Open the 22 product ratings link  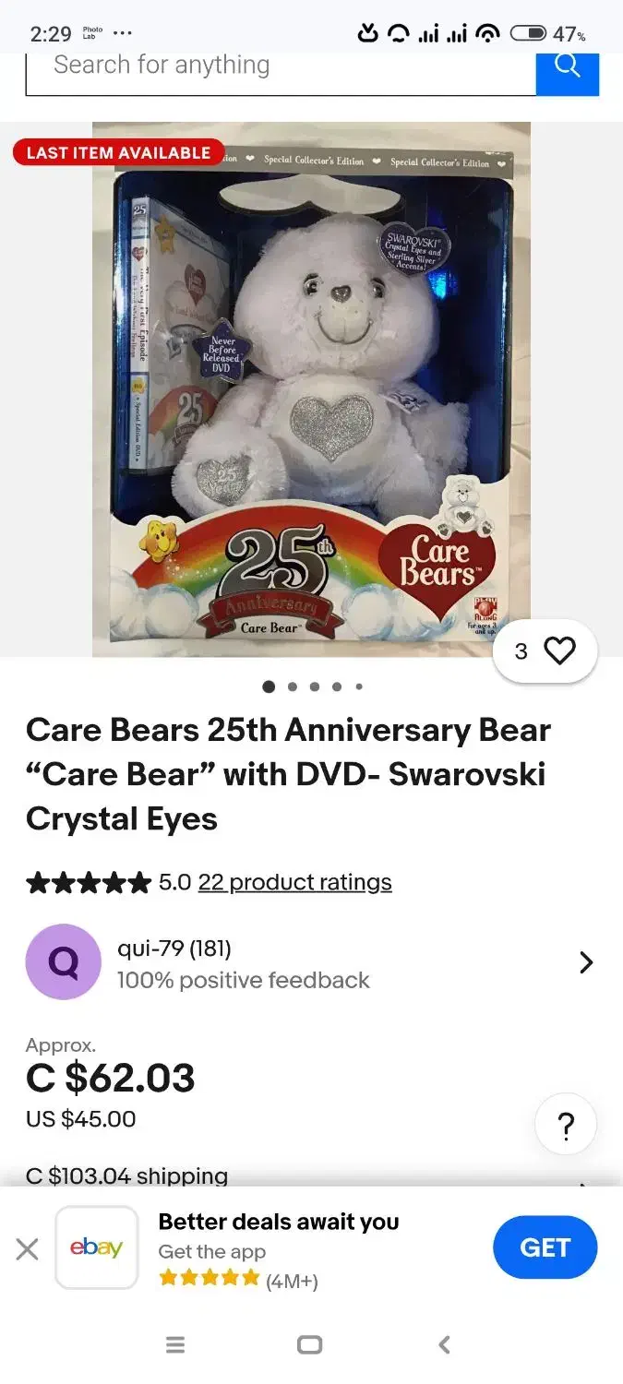coord(294,882)
